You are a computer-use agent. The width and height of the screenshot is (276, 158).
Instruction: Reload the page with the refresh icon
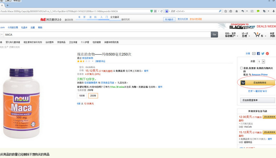coord(161,11)
